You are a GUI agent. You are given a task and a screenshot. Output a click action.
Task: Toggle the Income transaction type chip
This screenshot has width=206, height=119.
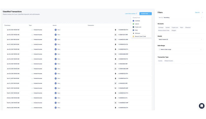click(160, 61)
